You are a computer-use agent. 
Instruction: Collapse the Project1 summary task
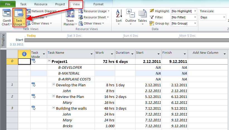tap(49, 61)
